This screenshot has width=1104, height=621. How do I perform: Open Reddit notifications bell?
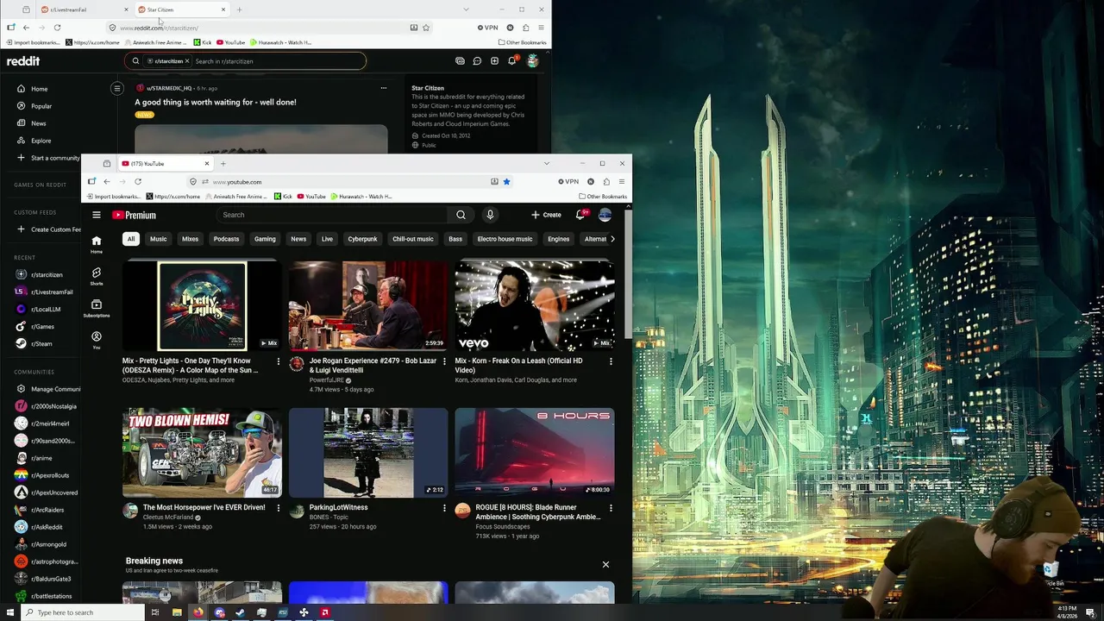pos(512,61)
